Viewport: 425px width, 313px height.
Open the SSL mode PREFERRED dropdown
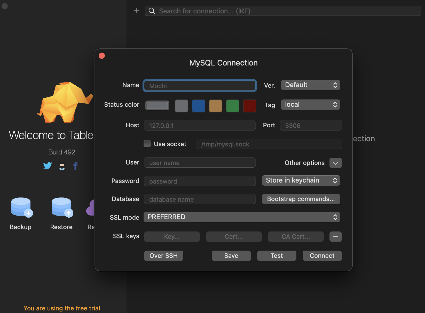pyautogui.click(x=242, y=217)
